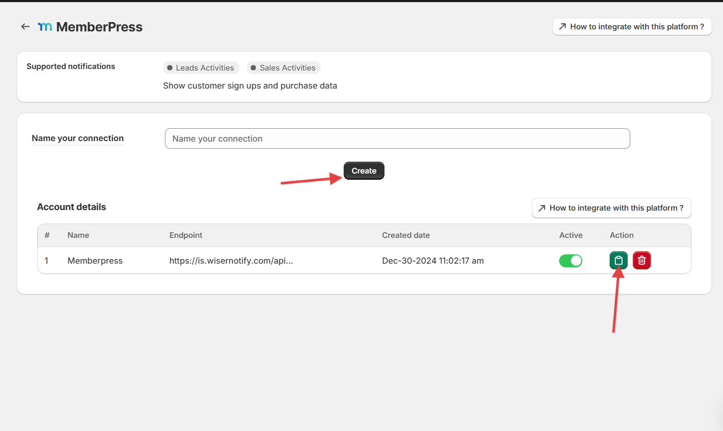
Task: Click the Endpoint column header
Action: pos(186,235)
